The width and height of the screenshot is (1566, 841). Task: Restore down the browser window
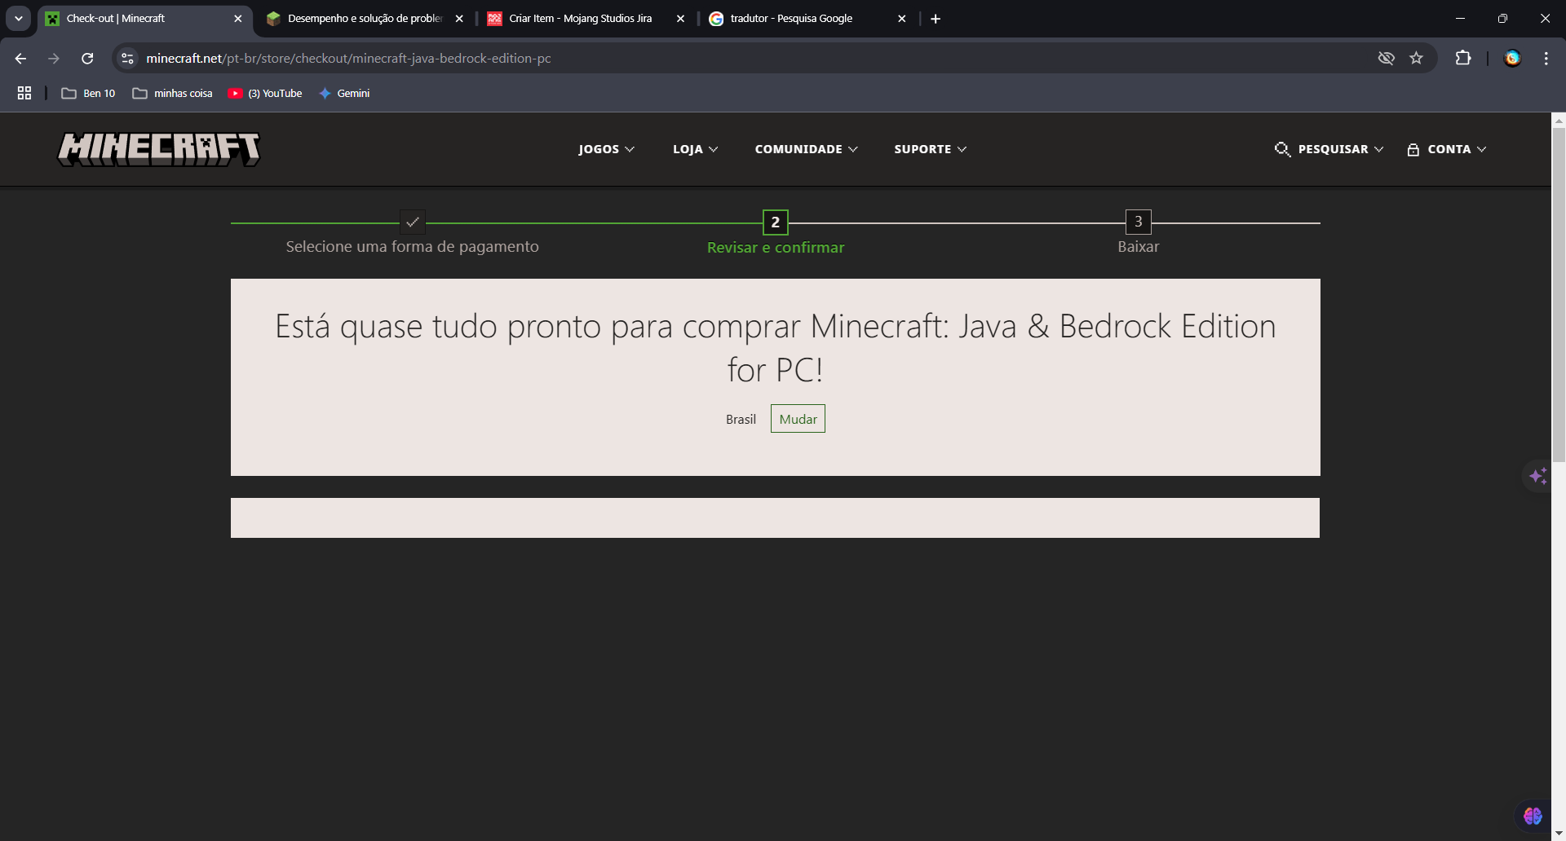point(1502,19)
